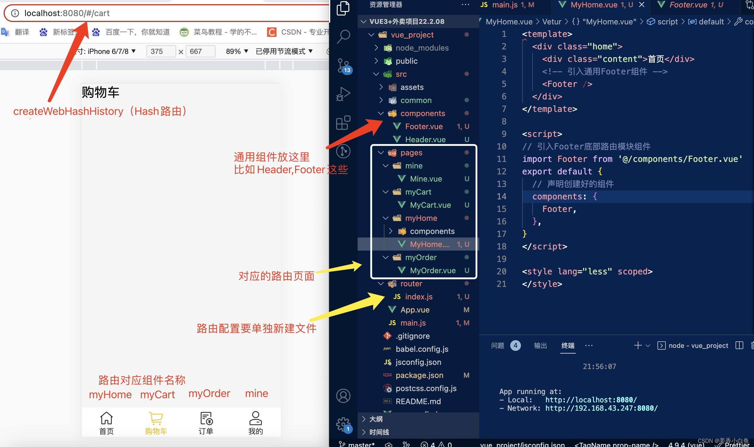
Task: Tap the 我的 profile icon in footer
Action: click(255, 423)
